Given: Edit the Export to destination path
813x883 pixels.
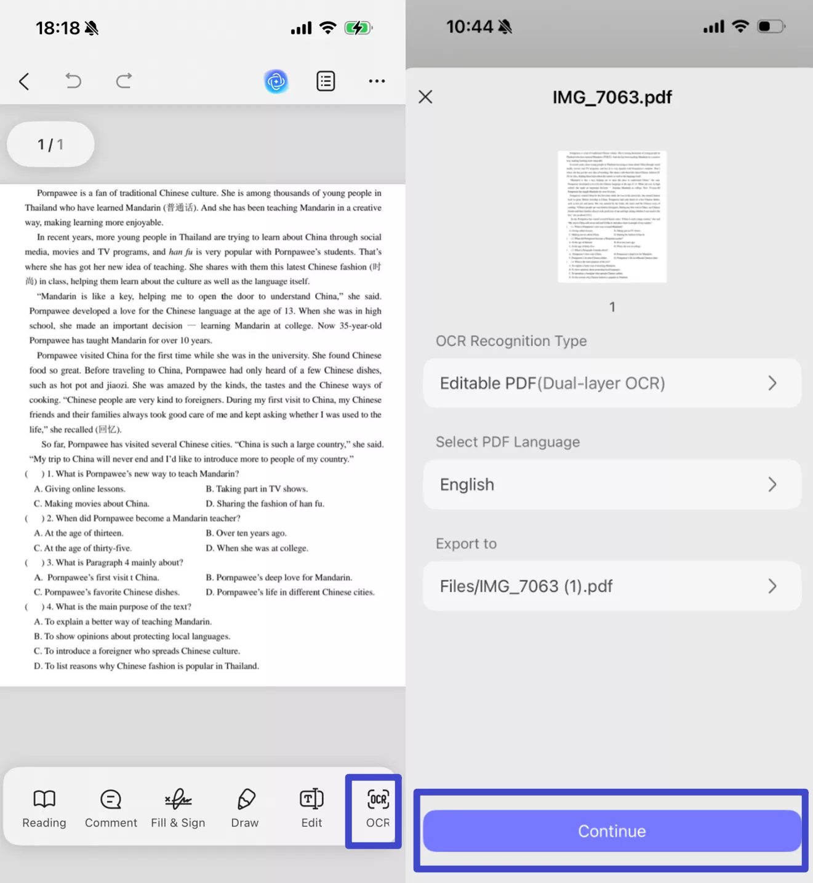Looking at the screenshot, I should coord(612,586).
